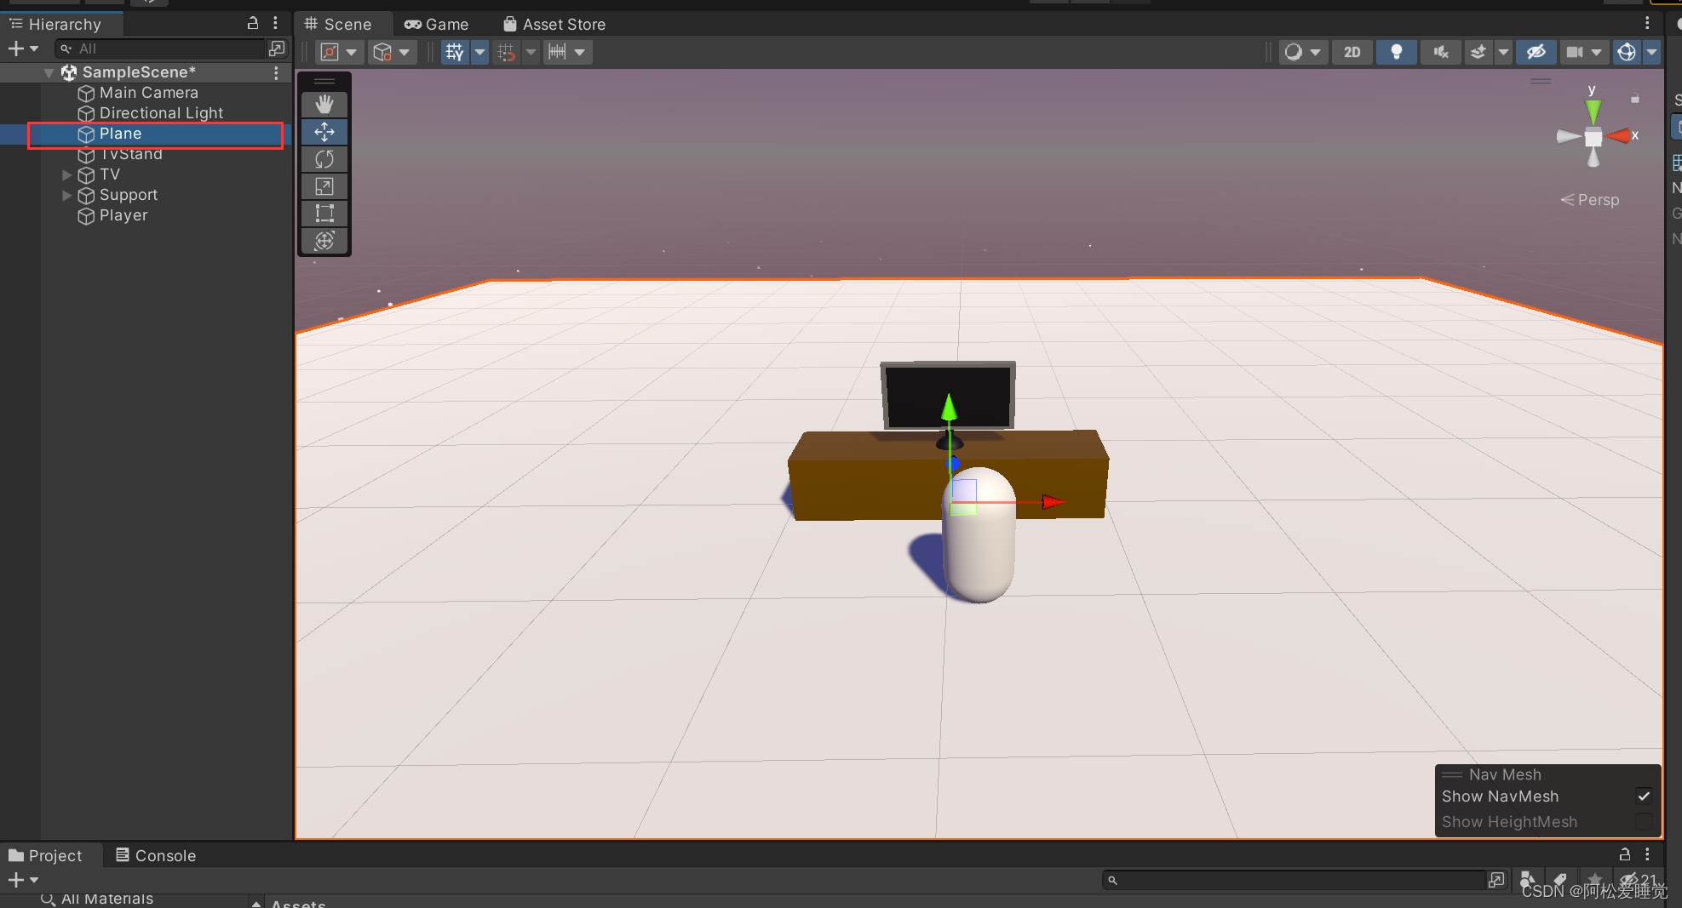Open grid snapping options dropdown arrow

coord(531,52)
